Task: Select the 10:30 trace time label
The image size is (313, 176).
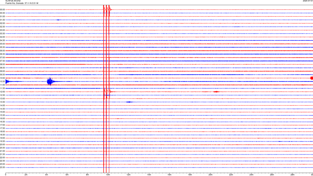Action: 2,81
